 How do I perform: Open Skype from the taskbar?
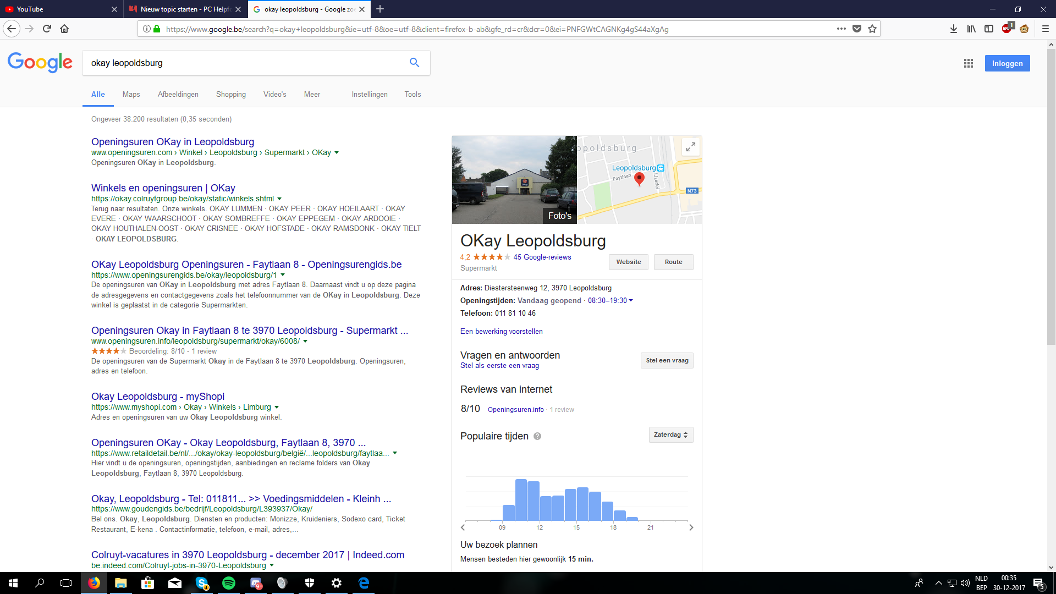pos(202,583)
